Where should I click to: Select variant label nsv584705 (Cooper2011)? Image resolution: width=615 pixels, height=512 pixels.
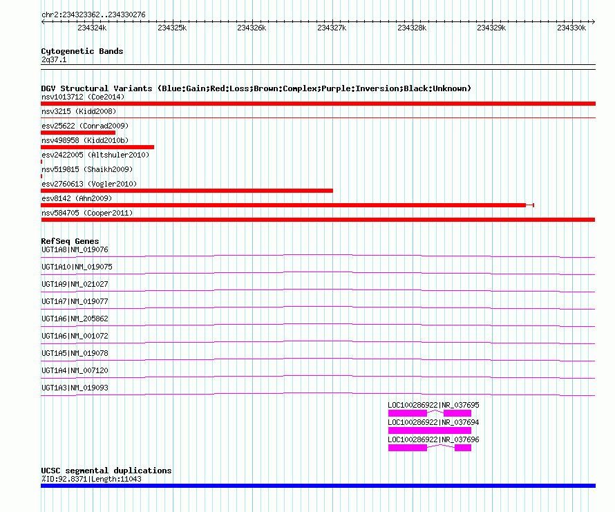click(87, 213)
